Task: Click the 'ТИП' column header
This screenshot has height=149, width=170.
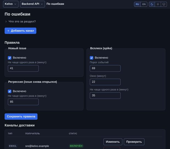Action: click(10, 133)
